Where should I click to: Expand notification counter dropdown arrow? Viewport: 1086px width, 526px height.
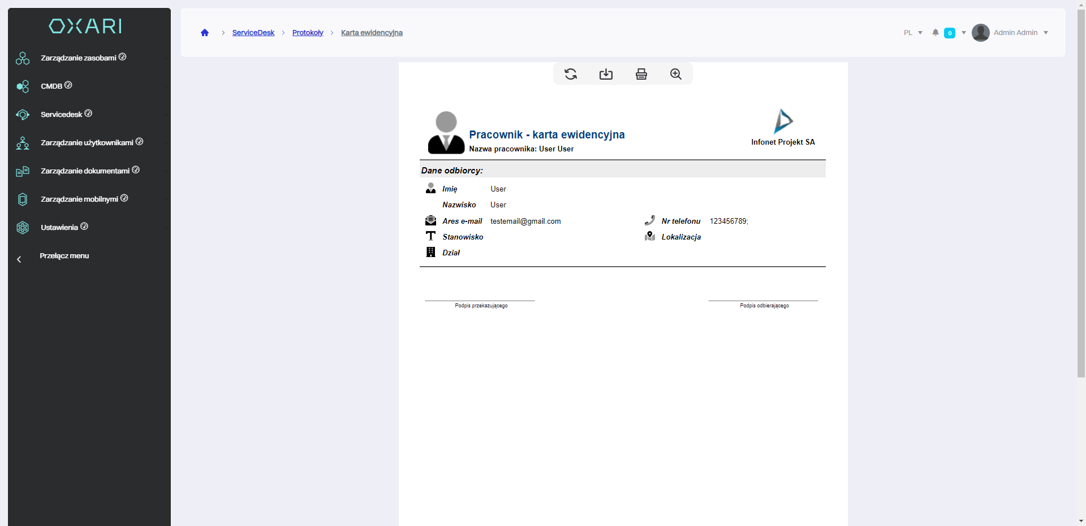964,33
